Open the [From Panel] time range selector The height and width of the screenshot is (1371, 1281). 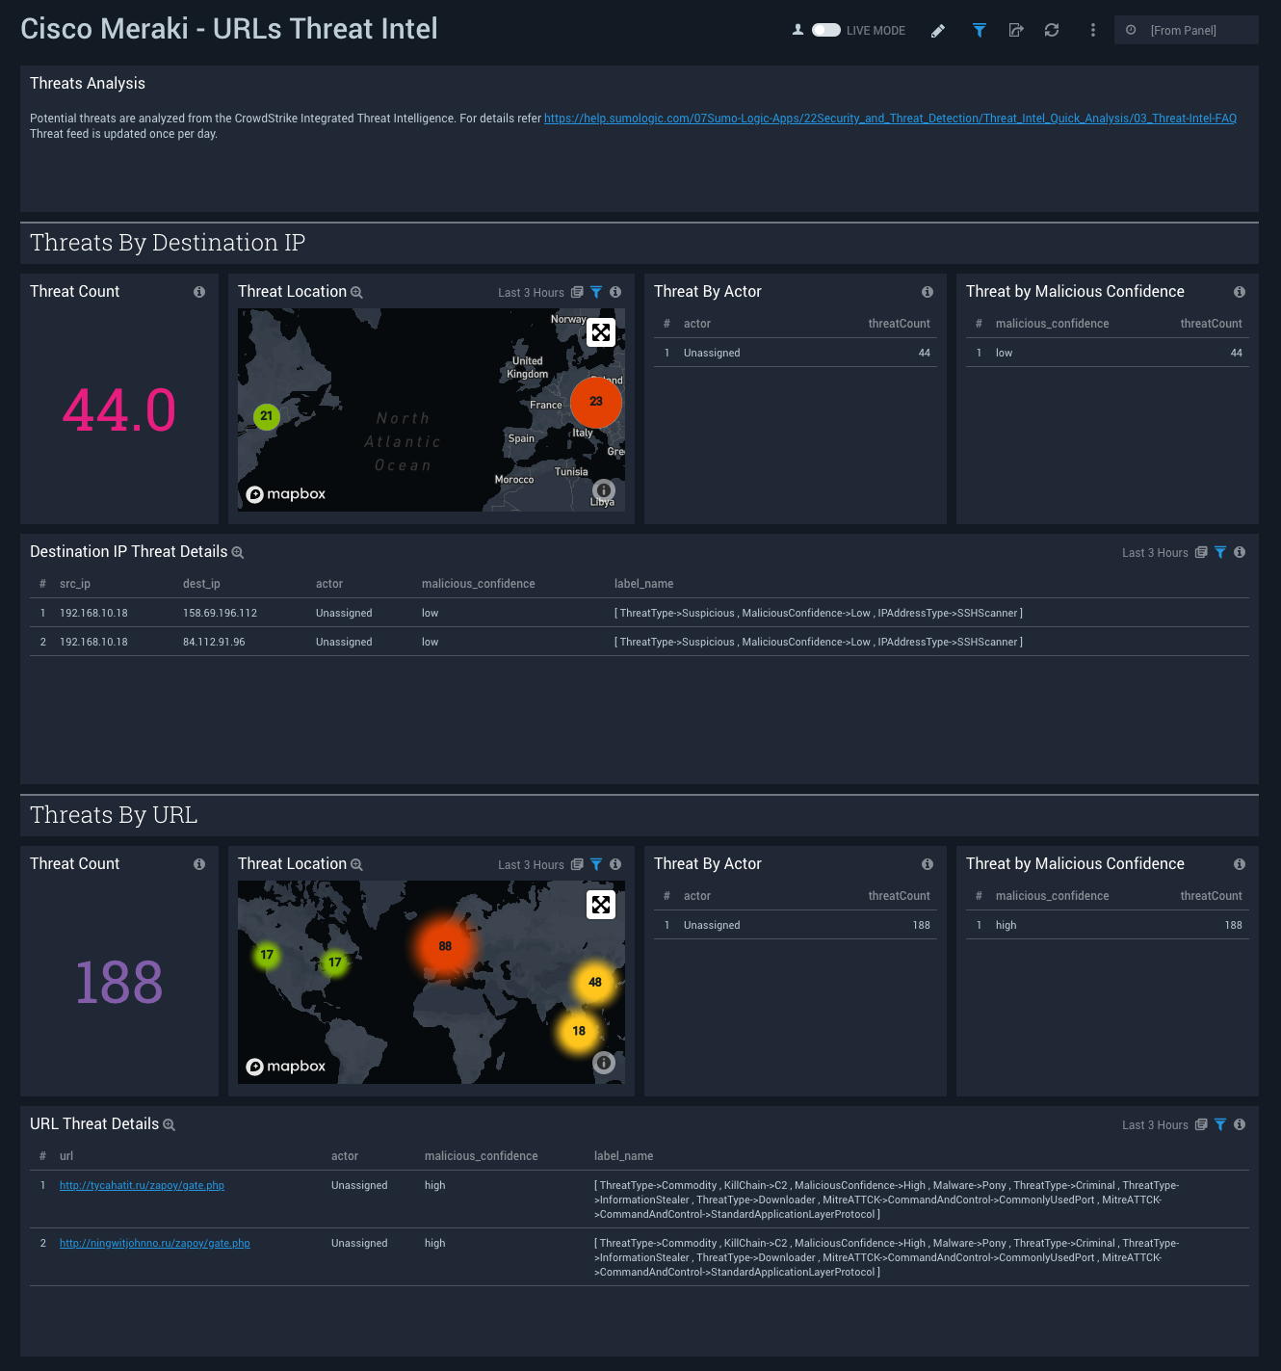[1187, 30]
